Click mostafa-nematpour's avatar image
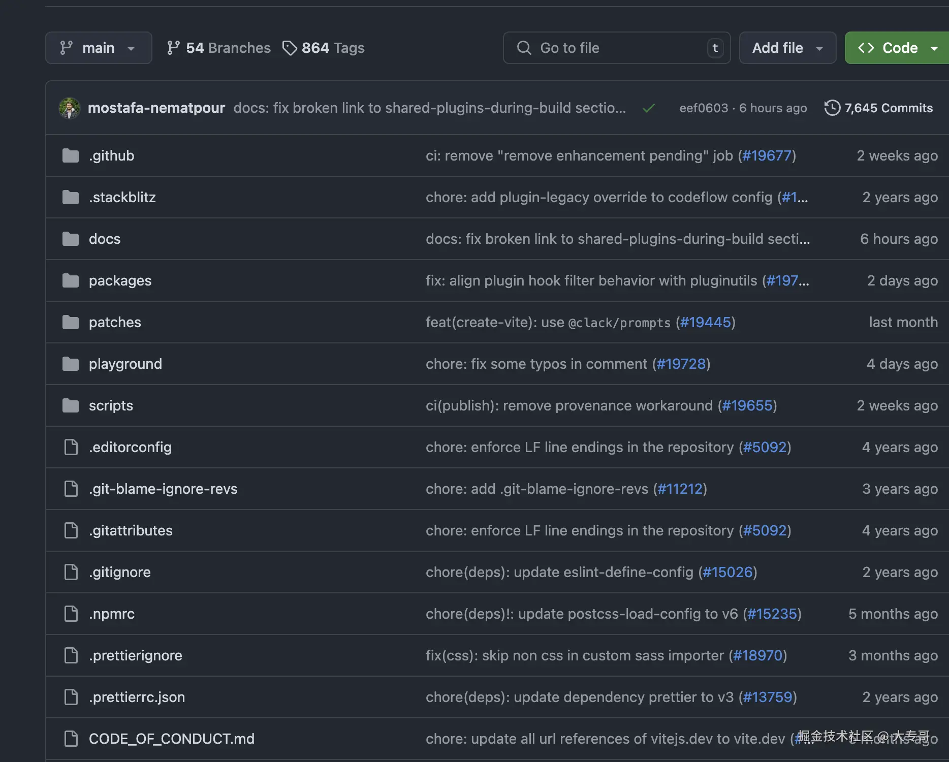This screenshot has width=949, height=762. tap(70, 108)
